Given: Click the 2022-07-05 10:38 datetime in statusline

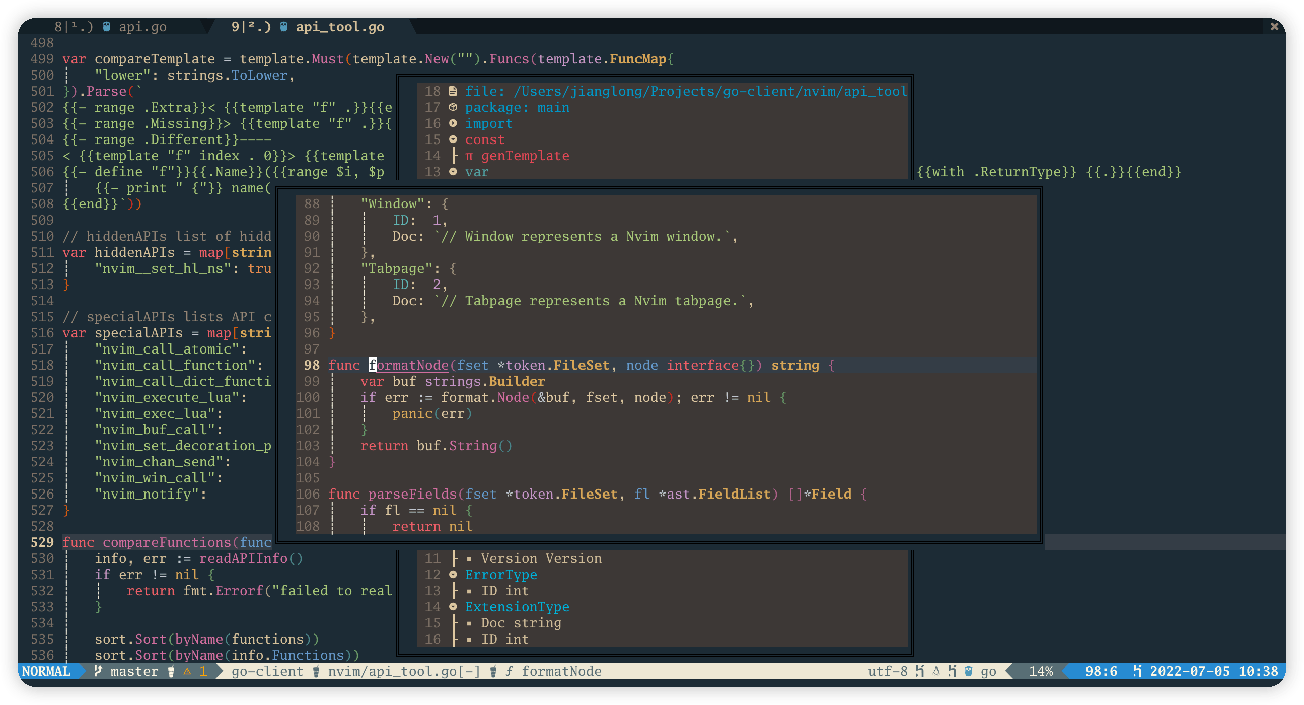Looking at the screenshot, I should point(1214,672).
